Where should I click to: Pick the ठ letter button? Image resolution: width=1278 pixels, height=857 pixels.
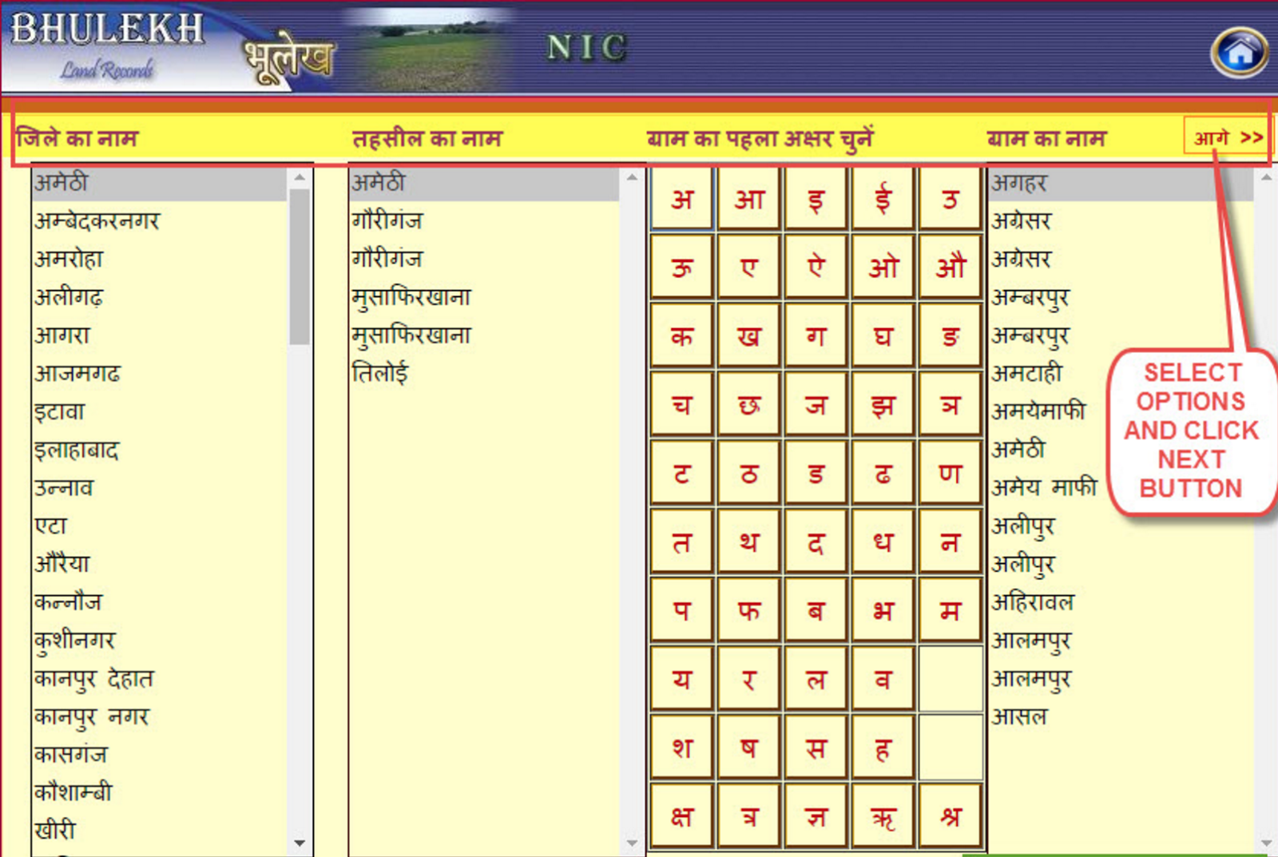point(748,473)
